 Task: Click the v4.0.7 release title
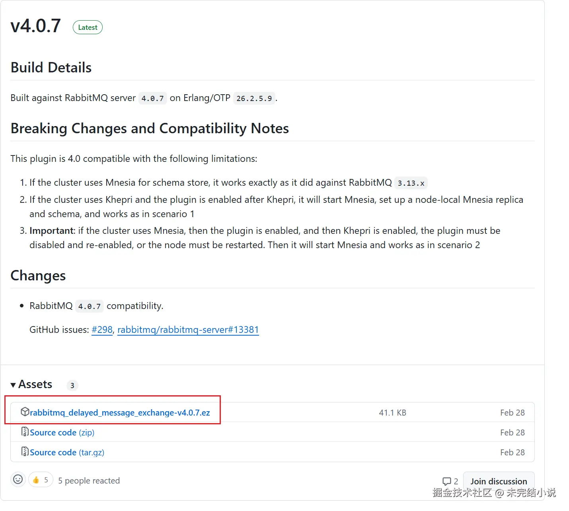pos(36,26)
